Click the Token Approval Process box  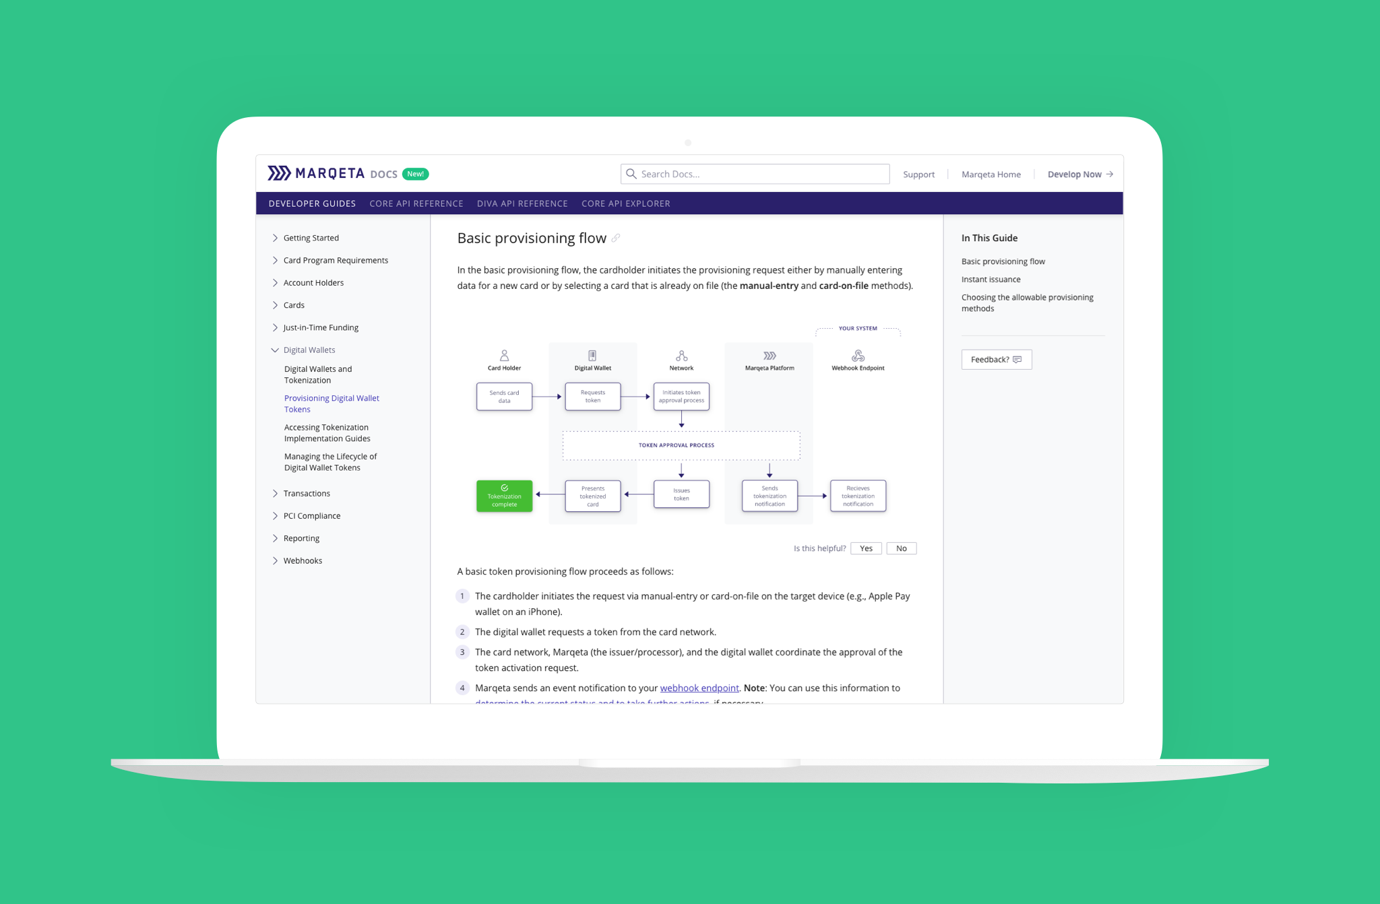point(681,445)
